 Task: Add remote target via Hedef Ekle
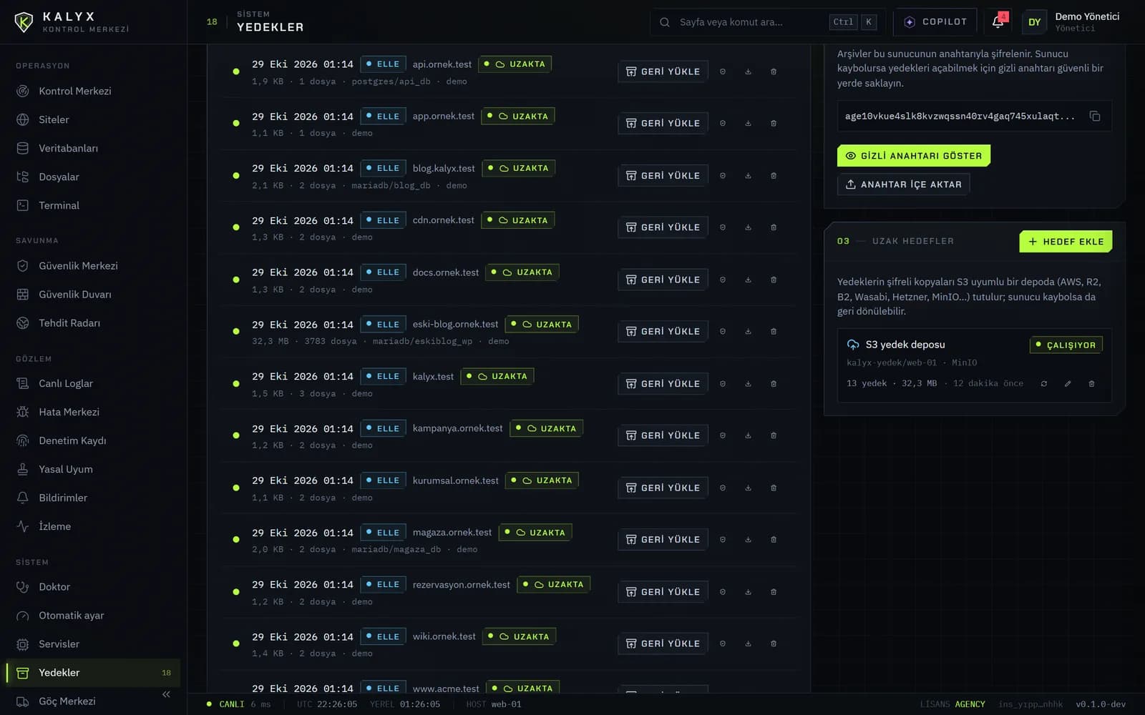[1066, 242]
